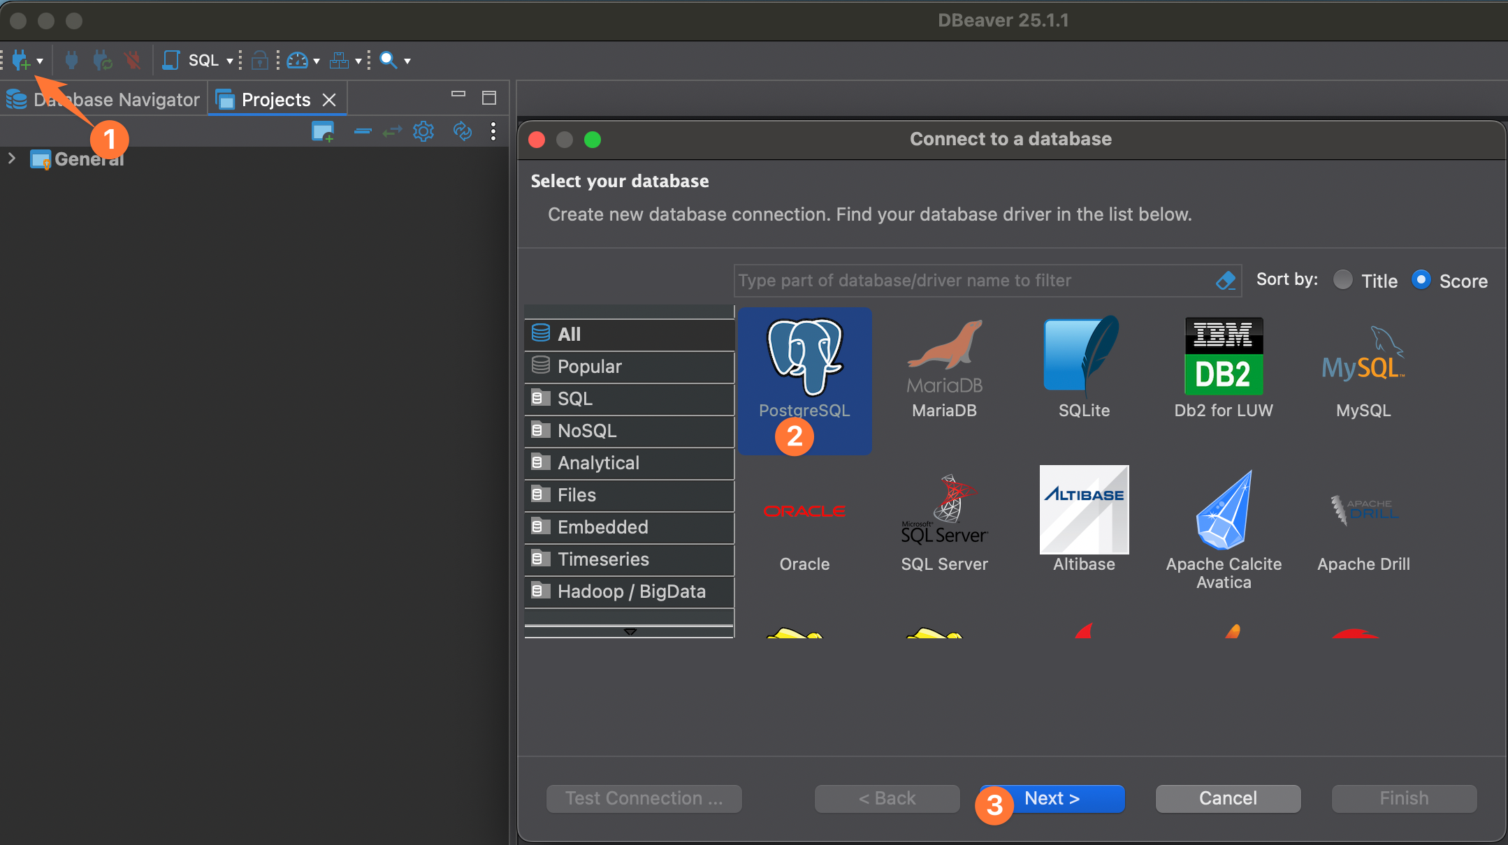Click Collapse All icon in Projects panel
Viewport: 1508px width, 845px height.
pyautogui.click(x=362, y=131)
